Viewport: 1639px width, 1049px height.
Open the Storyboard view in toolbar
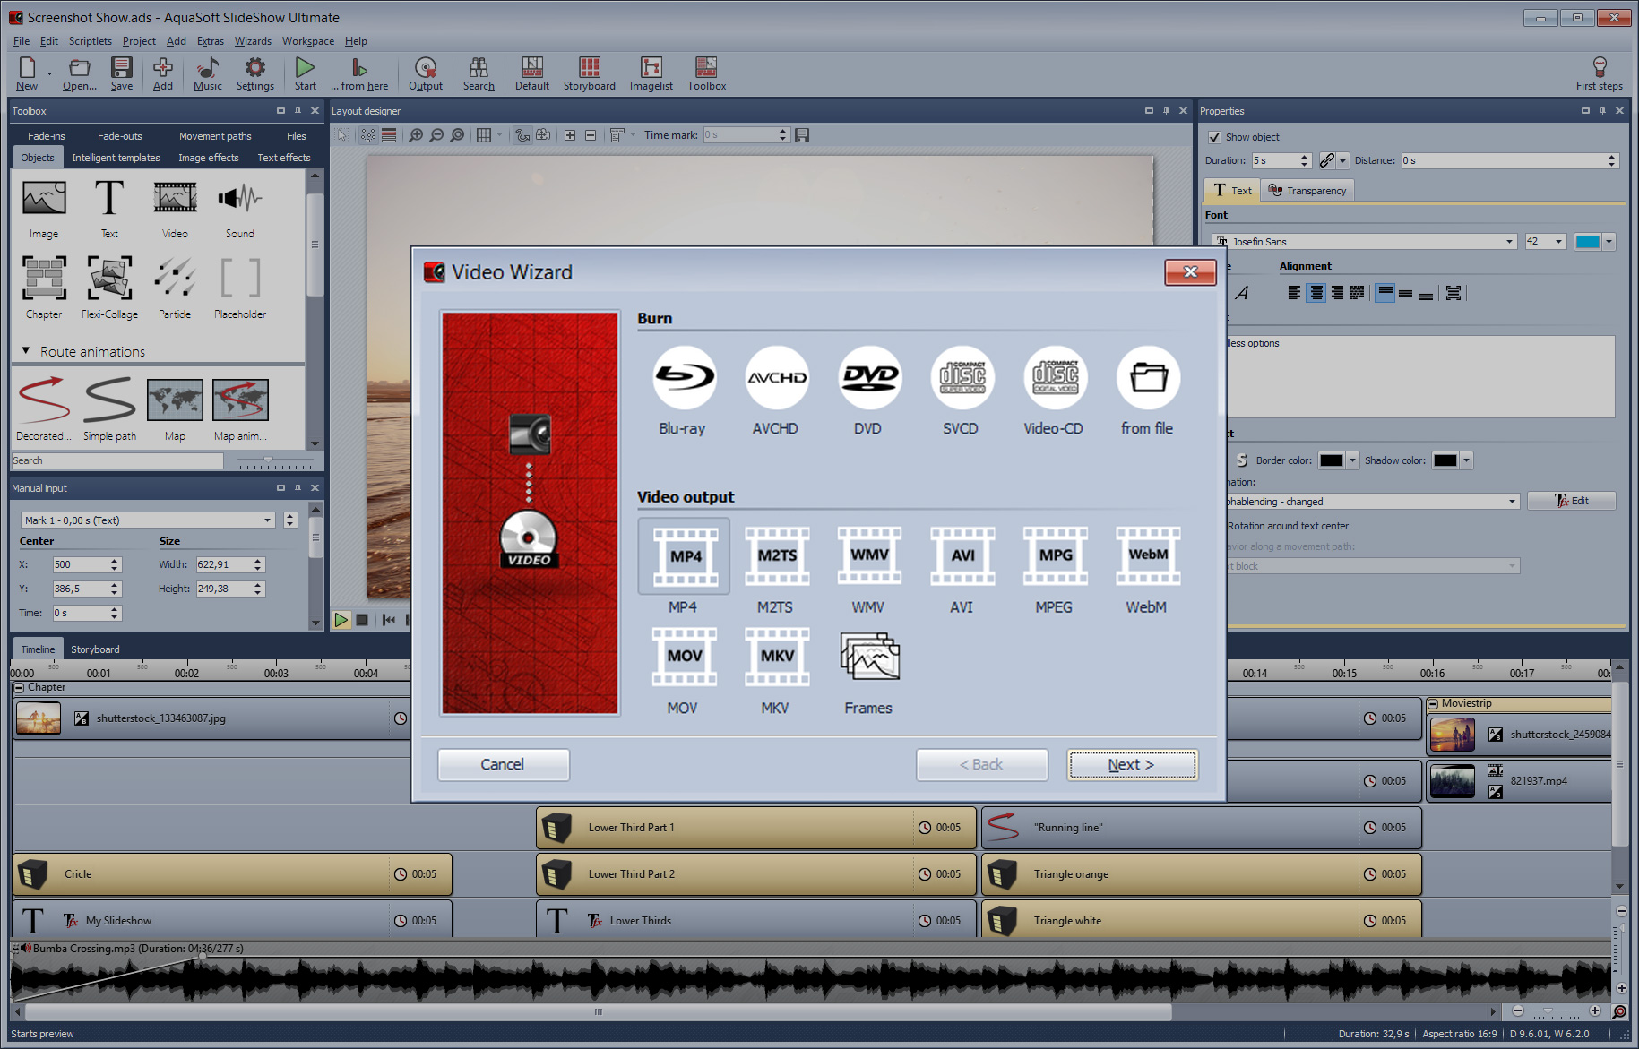coord(589,73)
